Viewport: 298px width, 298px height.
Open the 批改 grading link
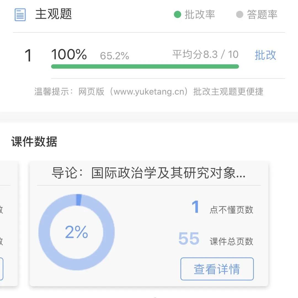pyautogui.click(x=265, y=55)
